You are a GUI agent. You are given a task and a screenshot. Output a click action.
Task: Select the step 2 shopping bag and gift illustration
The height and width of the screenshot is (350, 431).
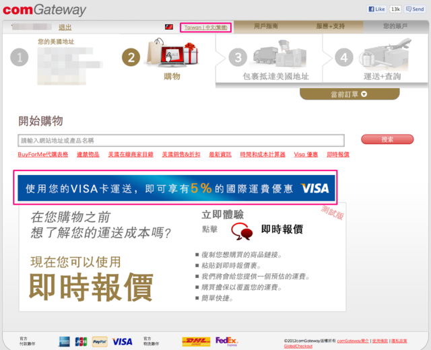click(172, 53)
